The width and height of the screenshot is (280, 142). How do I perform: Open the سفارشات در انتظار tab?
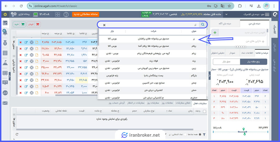(x=136, y=103)
